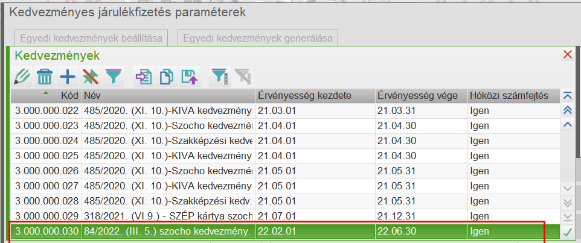
Task: Click the crossed pin icon
Action: (x=90, y=77)
